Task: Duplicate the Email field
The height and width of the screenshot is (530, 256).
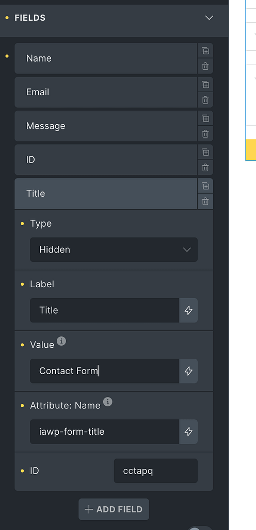Action: coord(205,84)
